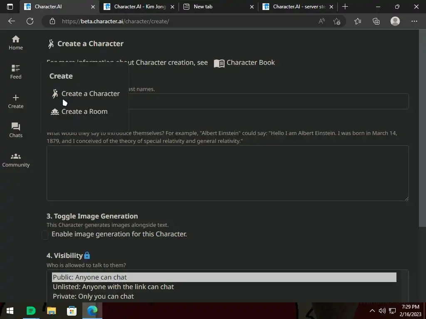This screenshot has height=319, width=426.
Task: Open a new browser tab with plus
Action: tap(345, 7)
